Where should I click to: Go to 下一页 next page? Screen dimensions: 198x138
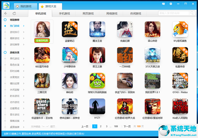click(x=127, y=126)
